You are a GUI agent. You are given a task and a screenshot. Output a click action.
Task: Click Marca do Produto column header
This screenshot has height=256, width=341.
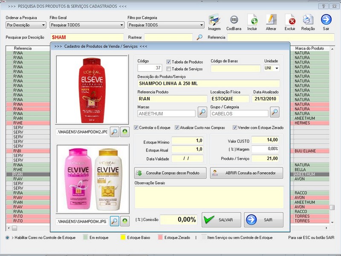coord(309,48)
